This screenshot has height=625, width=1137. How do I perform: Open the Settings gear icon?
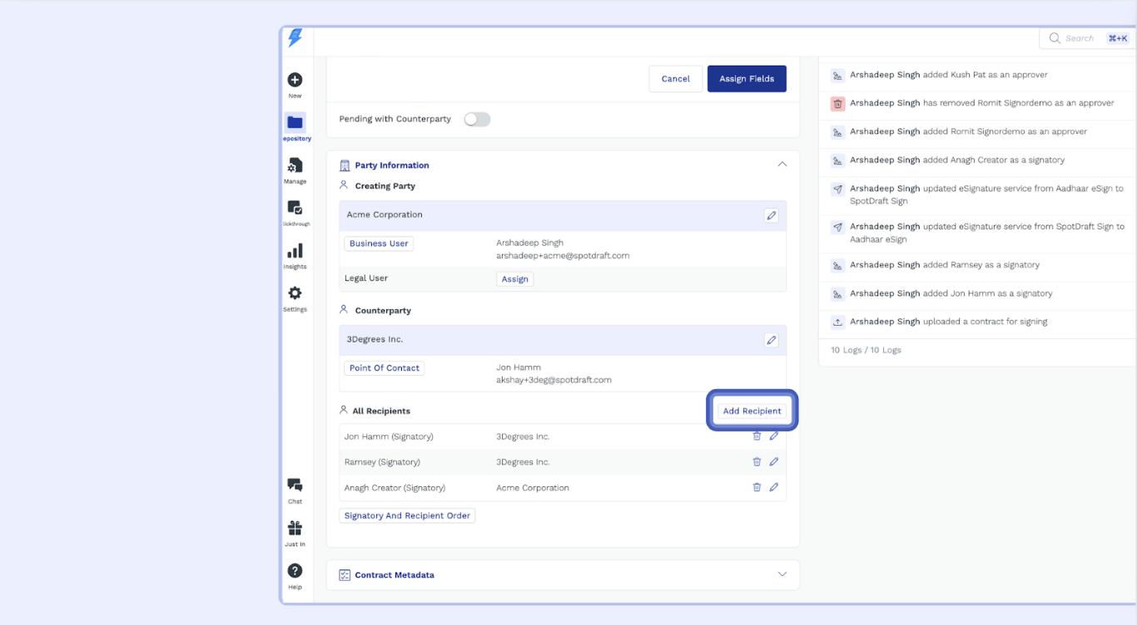295,293
